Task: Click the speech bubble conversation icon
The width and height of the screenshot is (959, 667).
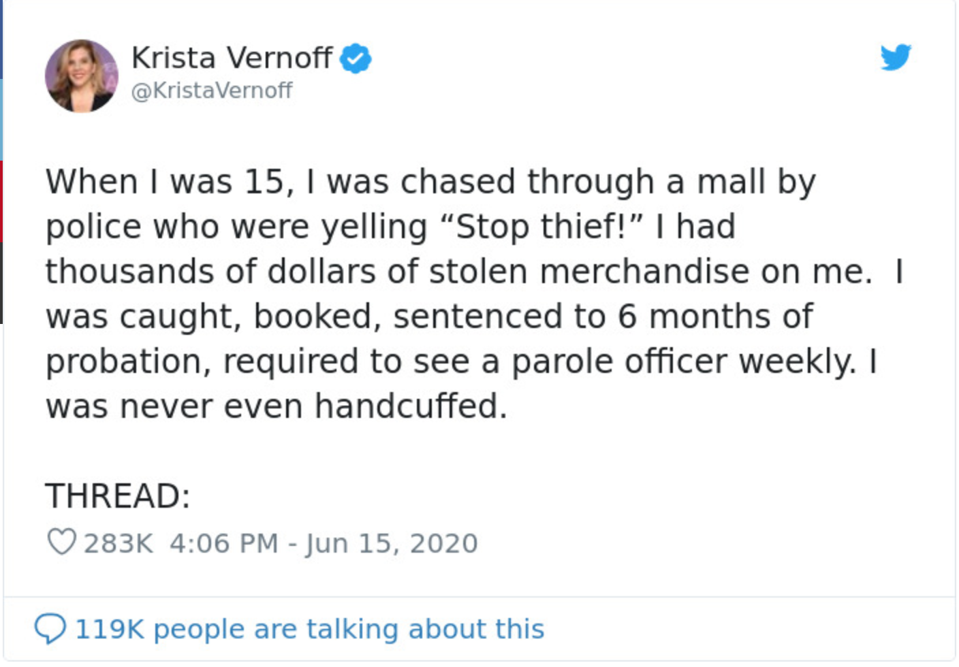Action: tap(50, 628)
